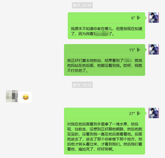Click the sound wave icon on 6" message
Screen dimensions: 165x158
[x=138, y=18]
